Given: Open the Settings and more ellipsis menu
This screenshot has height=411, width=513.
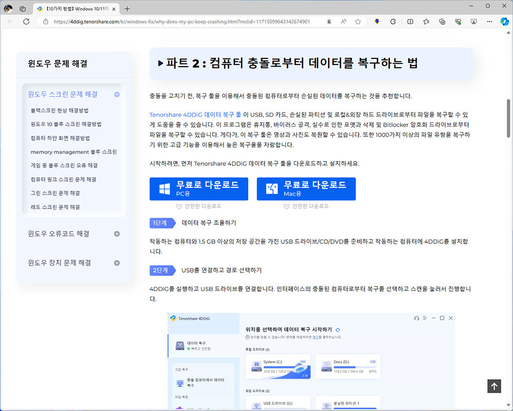Looking at the screenshot, I should [489, 22].
